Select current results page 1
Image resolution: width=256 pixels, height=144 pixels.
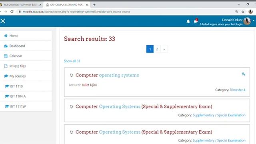tap(150, 49)
